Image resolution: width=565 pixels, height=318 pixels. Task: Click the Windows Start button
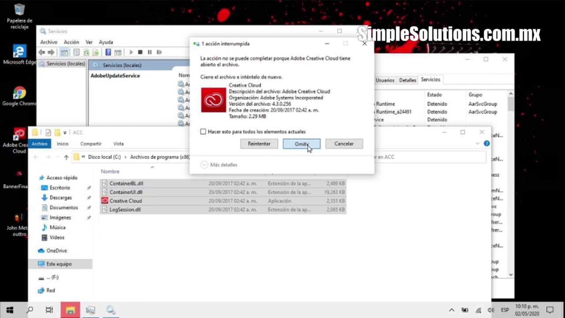10,310
